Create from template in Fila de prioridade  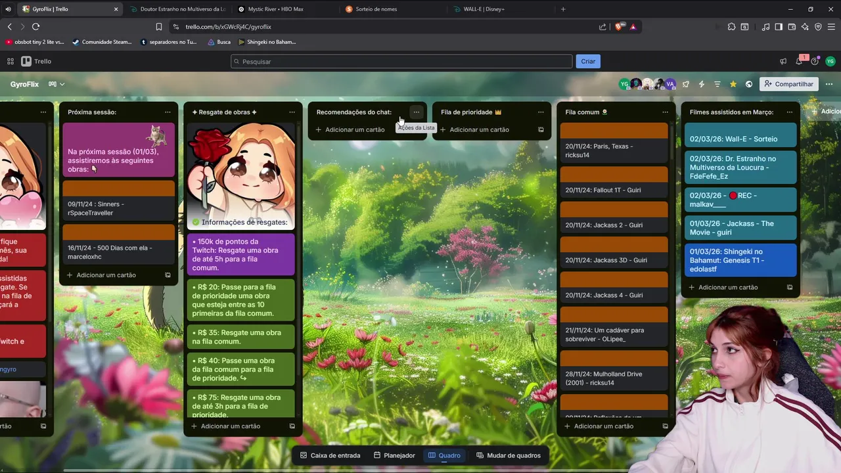[541, 129]
